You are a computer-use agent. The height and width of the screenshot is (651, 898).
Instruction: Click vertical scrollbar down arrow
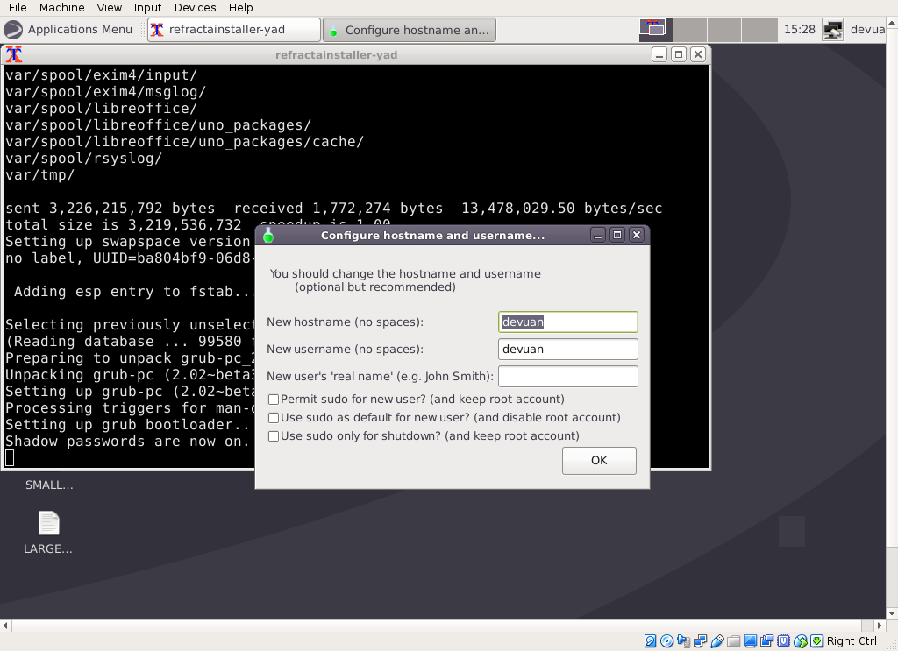coord(892,613)
